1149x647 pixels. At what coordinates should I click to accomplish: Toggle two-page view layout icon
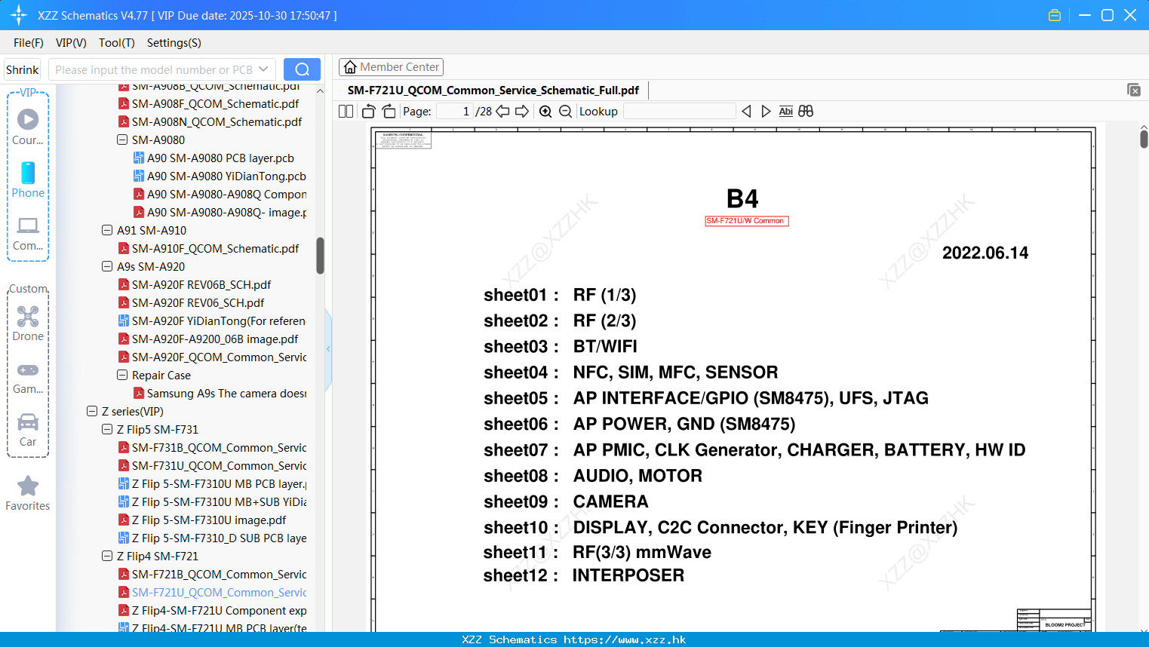(346, 111)
